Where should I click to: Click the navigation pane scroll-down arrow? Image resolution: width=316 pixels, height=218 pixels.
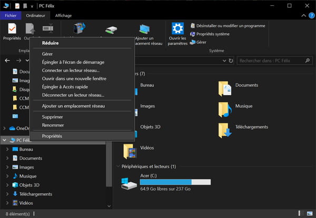(x=109, y=206)
